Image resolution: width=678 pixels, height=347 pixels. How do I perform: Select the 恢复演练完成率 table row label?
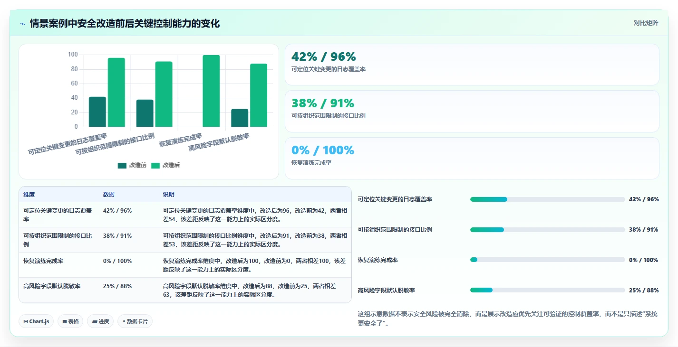point(43,261)
